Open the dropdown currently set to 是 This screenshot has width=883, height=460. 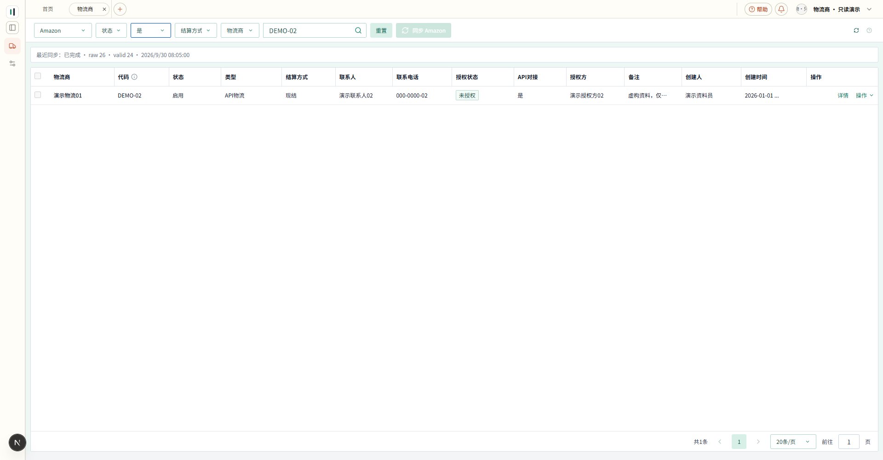coord(151,30)
